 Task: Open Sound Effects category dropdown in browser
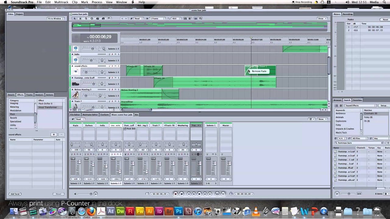[x=360, y=106]
